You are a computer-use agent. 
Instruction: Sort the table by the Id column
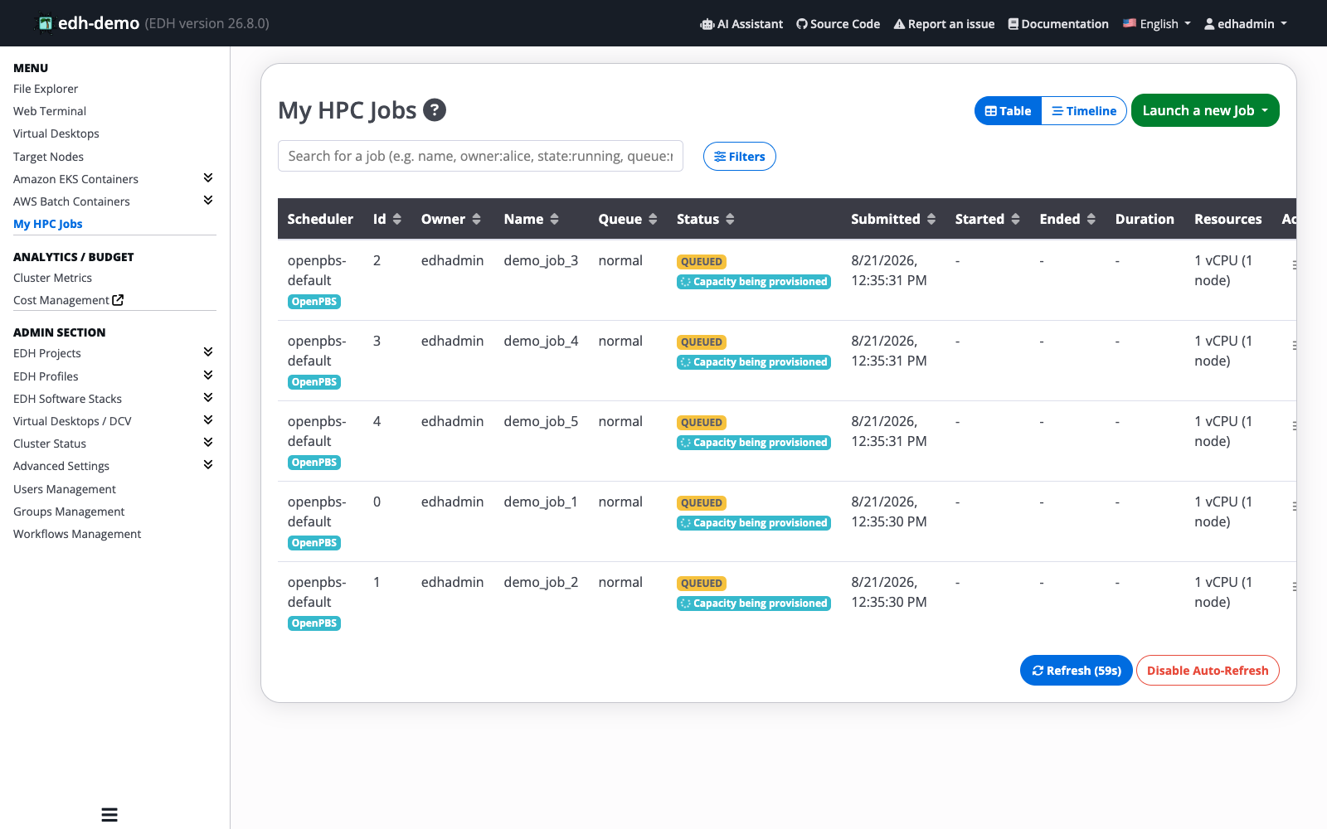pyautogui.click(x=397, y=219)
